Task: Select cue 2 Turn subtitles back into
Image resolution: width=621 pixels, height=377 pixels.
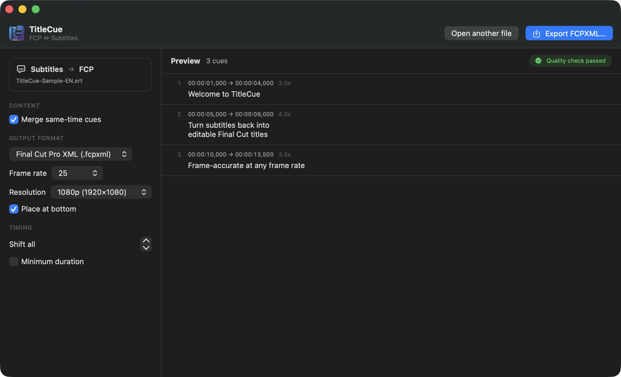Action: click(391, 125)
